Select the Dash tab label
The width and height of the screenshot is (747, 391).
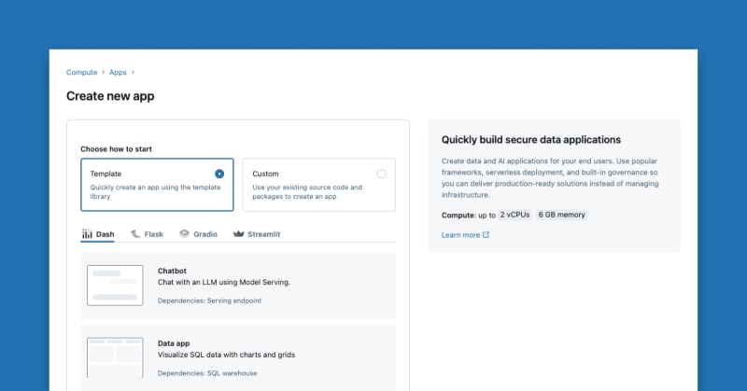(105, 234)
